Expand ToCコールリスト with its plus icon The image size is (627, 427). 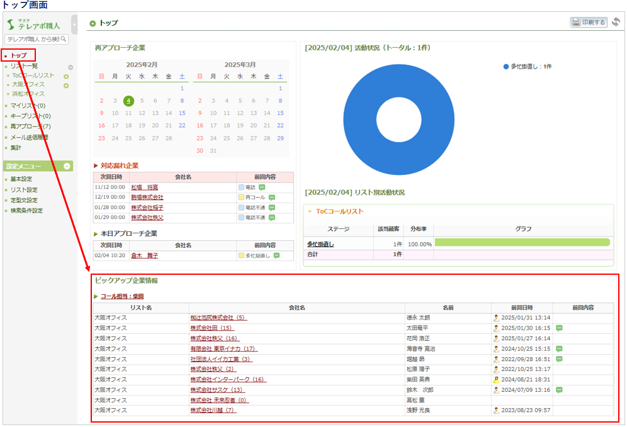(66, 76)
